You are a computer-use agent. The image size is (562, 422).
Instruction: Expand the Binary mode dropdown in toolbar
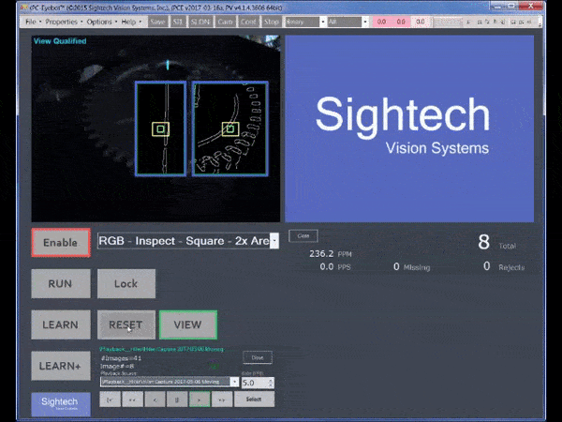[322, 22]
